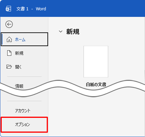Collapse the 新規 section chevron

(61, 31)
